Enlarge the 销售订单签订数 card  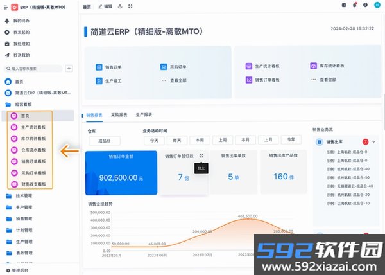point(201,155)
